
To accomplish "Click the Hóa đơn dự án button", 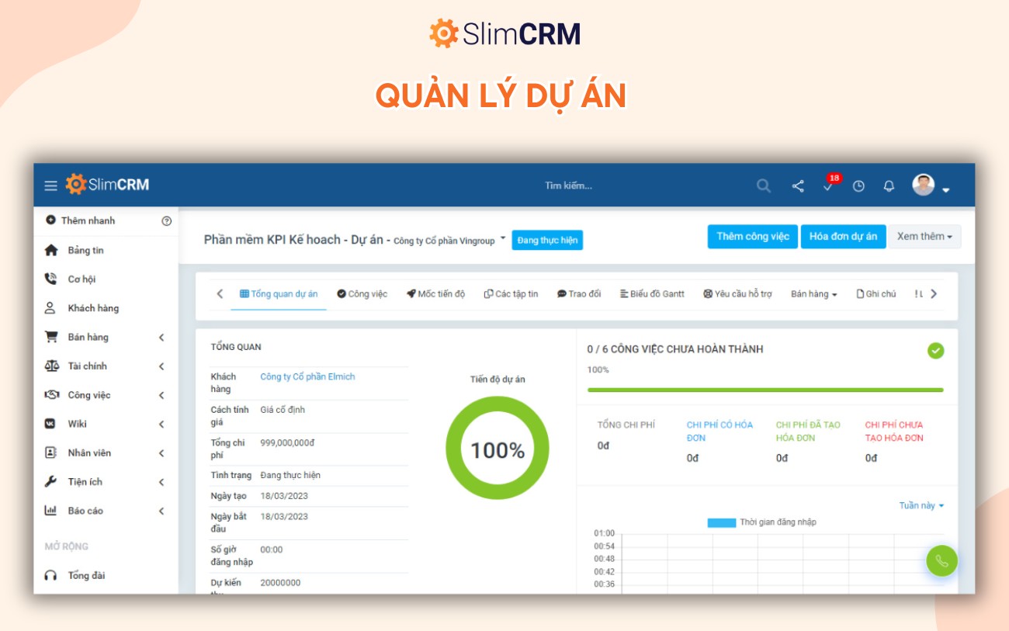I will [x=843, y=237].
